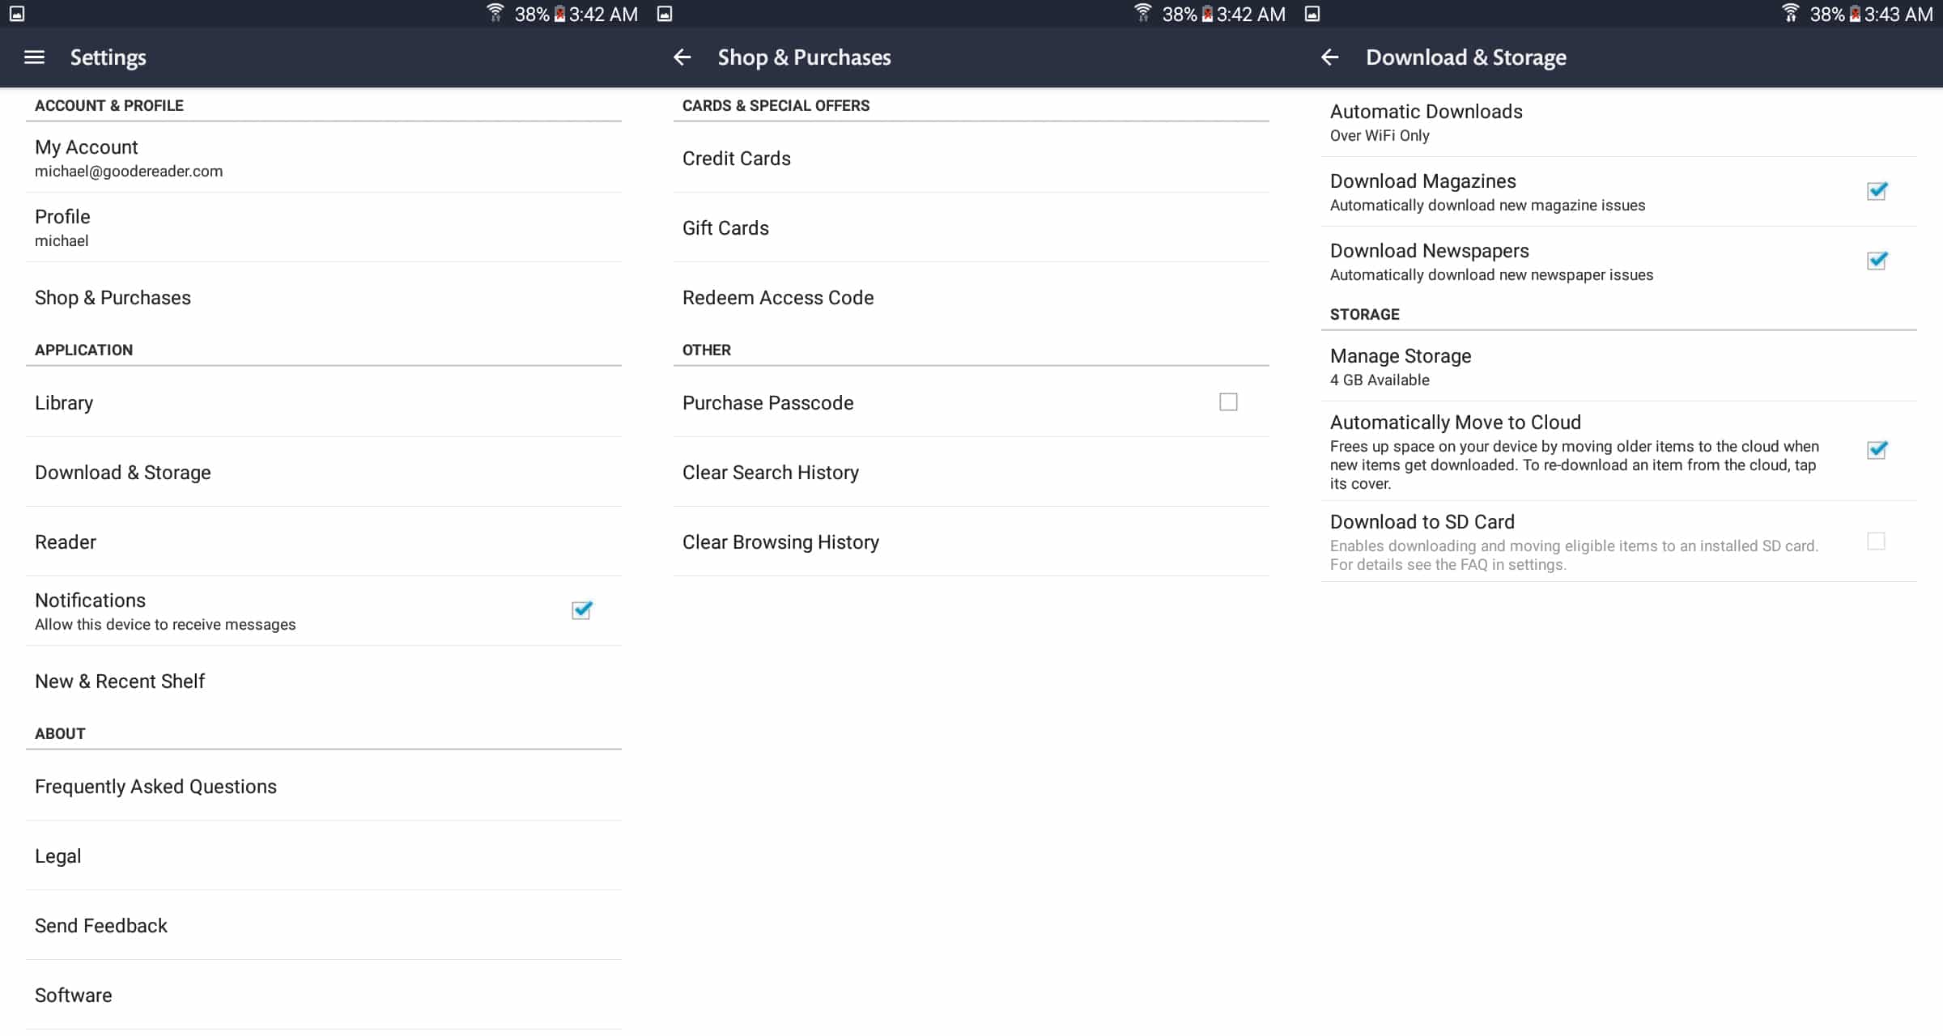The image size is (1943, 1036).
Task: Open Credit Cards
Action: [x=971, y=158]
